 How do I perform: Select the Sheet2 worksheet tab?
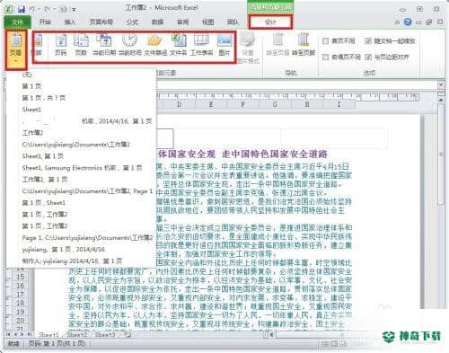tap(77, 334)
